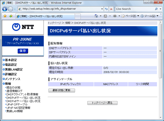Click the 最新状態に更新 refresh button
Screen dimensions: 164x121
[x=62, y=91]
